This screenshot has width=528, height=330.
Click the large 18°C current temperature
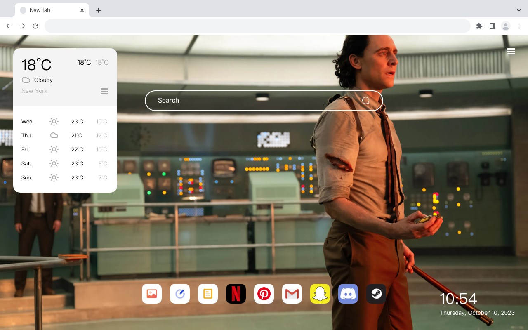36,65
